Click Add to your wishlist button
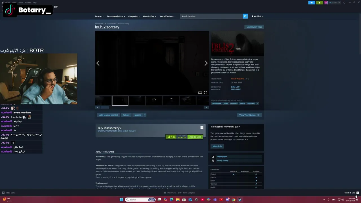 coord(108,115)
